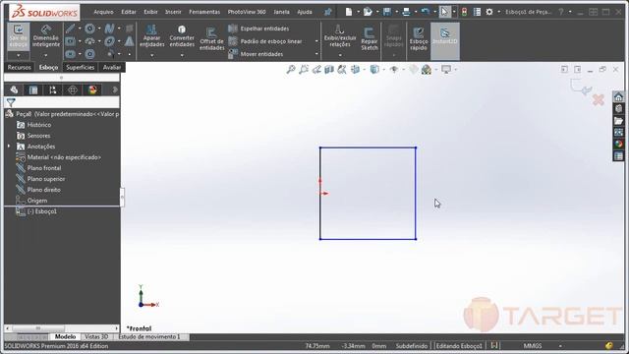The width and height of the screenshot is (629, 354).
Task: Click Exibir/excluir relações tool
Action: coord(340,36)
